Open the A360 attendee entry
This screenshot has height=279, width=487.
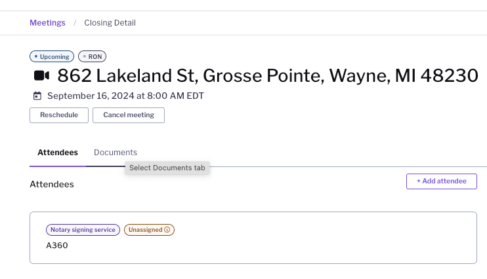click(x=57, y=246)
